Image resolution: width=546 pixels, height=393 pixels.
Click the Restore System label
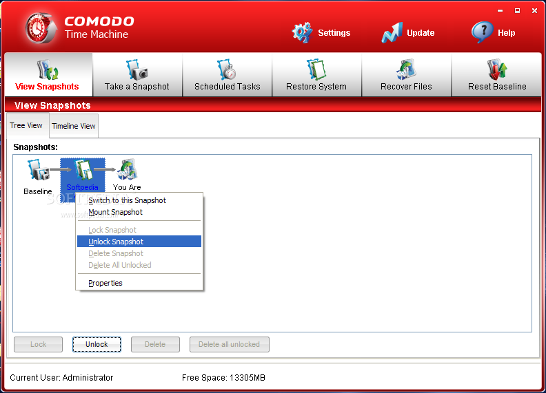[316, 87]
